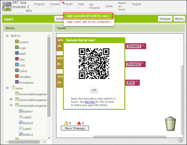This screenshot has width=187, height=145.
Task: Open the Help dropdown menu
Action: (x=81, y=5)
